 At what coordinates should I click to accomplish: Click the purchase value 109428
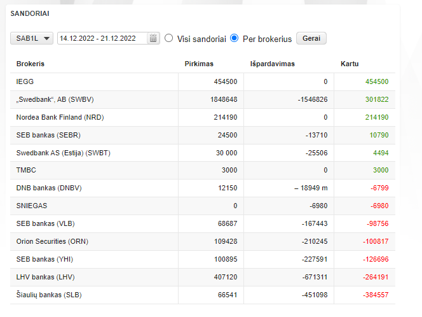(x=226, y=241)
